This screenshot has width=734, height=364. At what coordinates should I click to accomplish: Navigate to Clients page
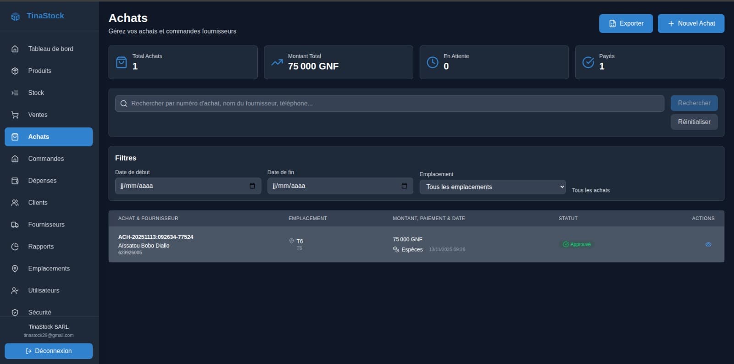pyautogui.click(x=49, y=203)
